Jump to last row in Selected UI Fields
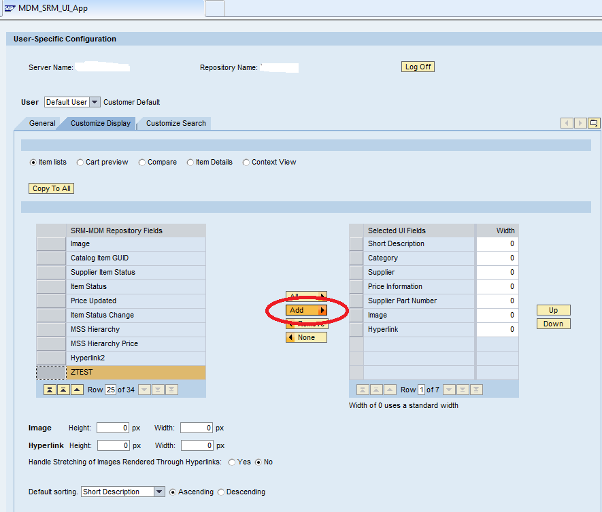Screen dimensions: 602x512 click(476, 390)
